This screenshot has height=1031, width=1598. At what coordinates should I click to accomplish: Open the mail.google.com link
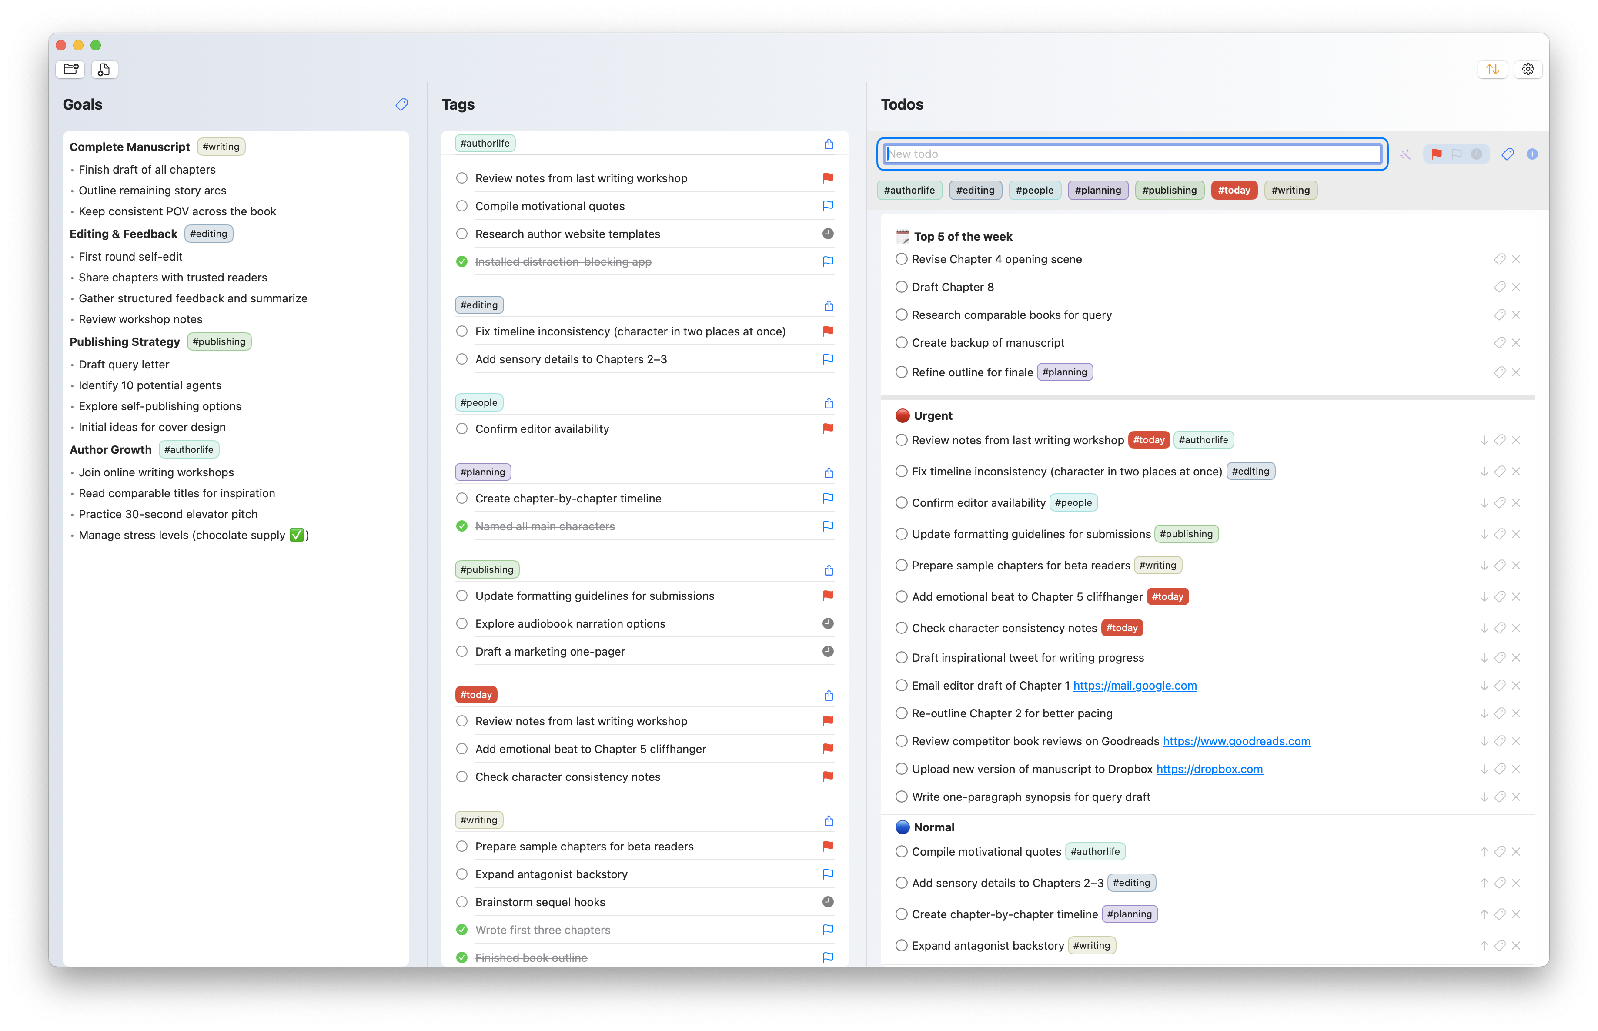[1134, 686]
